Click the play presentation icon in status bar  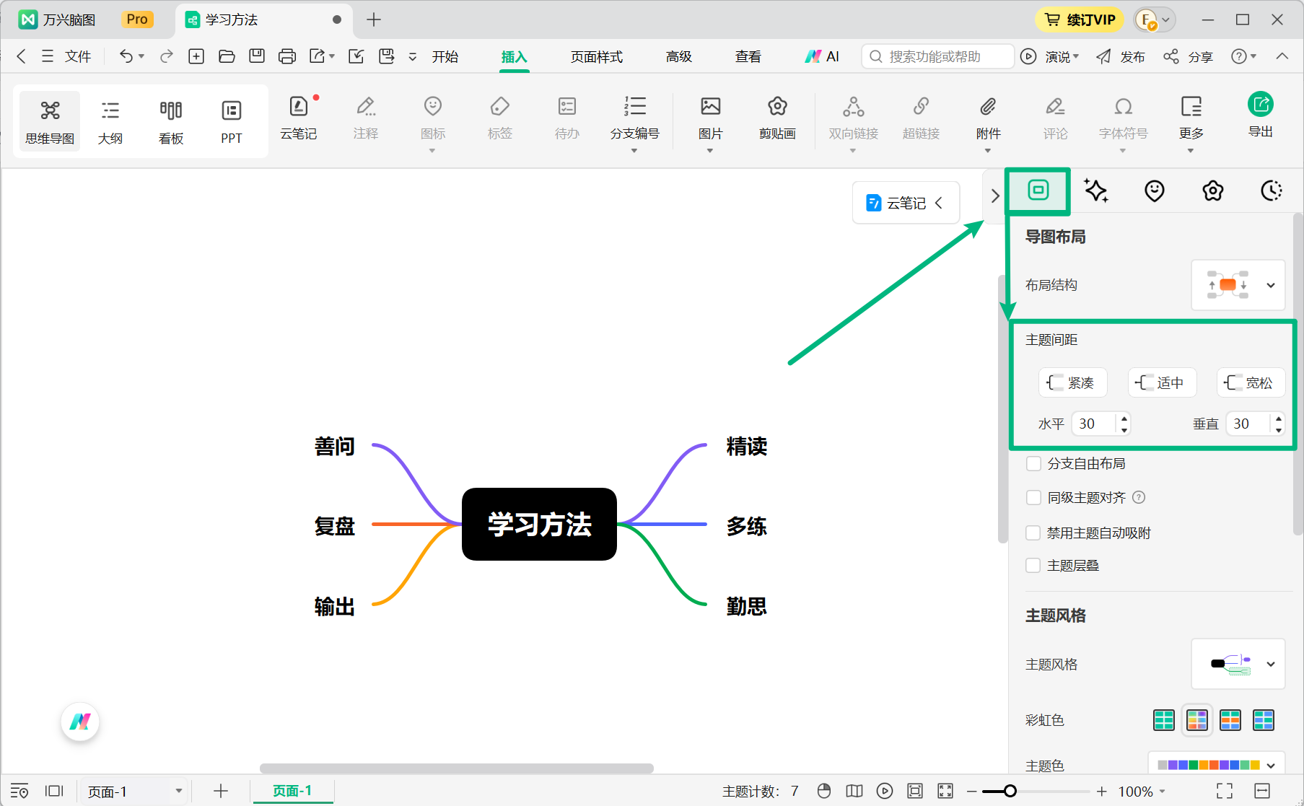885,791
